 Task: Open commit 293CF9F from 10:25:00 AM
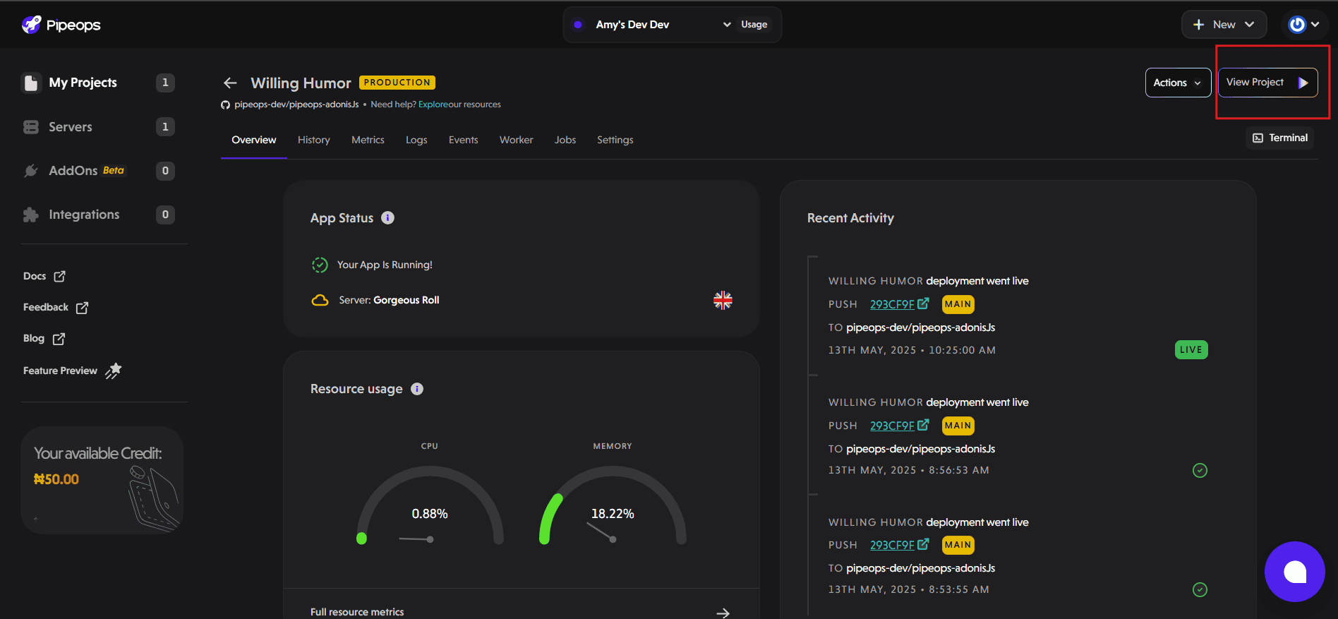pyautogui.click(x=892, y=304)
